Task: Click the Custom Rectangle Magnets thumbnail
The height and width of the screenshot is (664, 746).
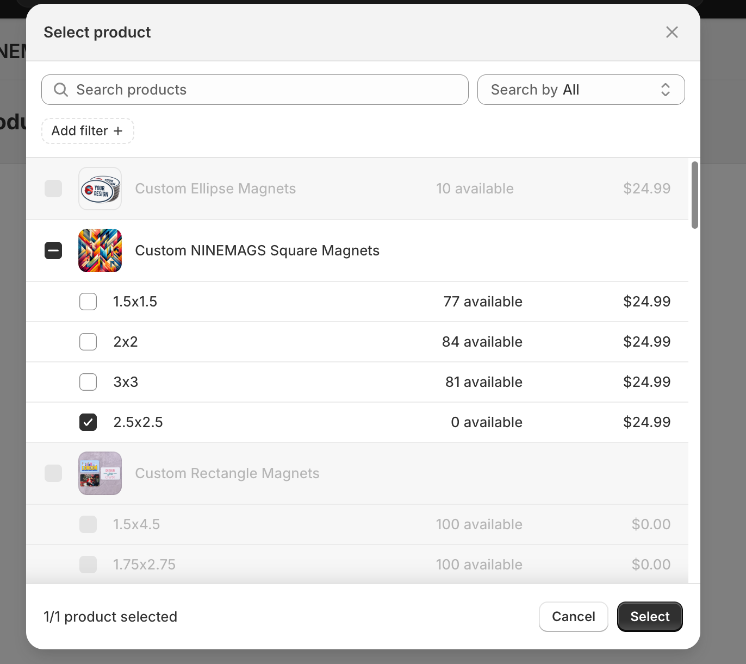Action: point(100,473)
